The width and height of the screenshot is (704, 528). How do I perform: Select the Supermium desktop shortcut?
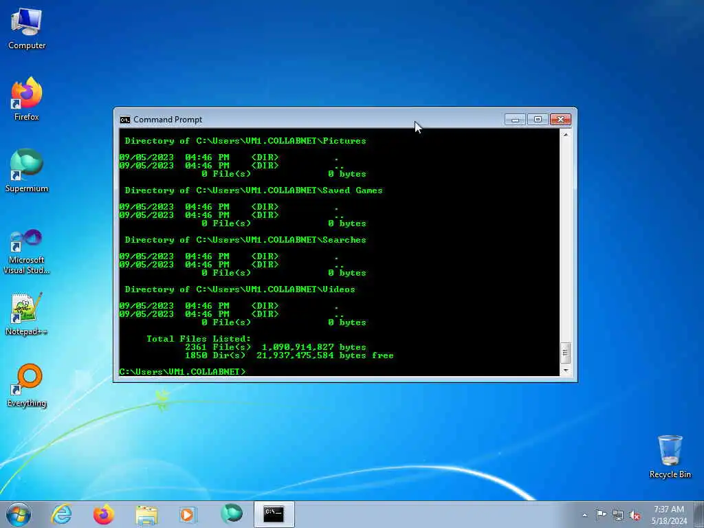pyautogui.click(x=27, y=170)
